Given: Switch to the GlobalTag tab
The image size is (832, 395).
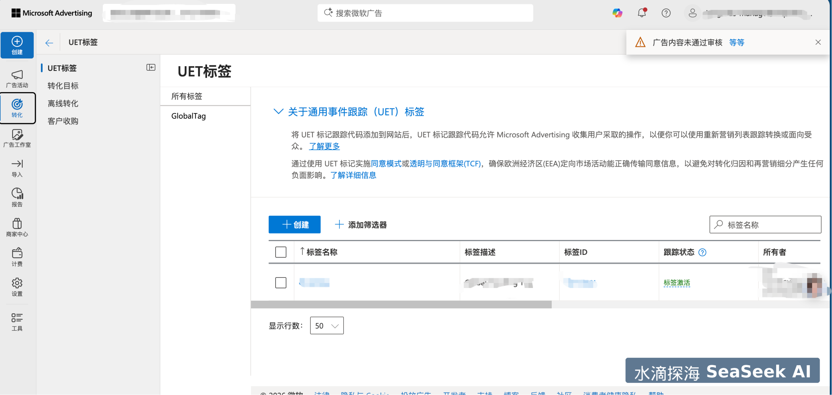Looking at the screenshot, I should [188, 116].
